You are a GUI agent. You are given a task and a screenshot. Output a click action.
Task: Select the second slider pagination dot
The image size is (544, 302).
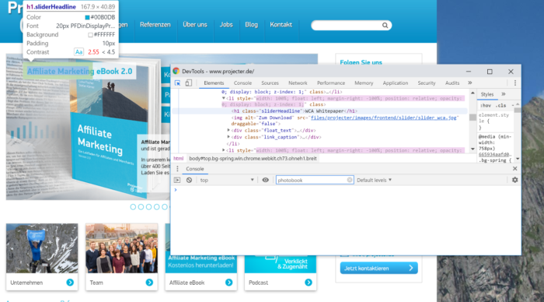[141, 207]
